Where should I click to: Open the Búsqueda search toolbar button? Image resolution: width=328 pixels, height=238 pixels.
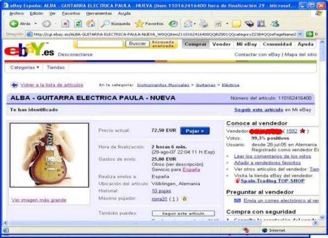click(115, 24)
